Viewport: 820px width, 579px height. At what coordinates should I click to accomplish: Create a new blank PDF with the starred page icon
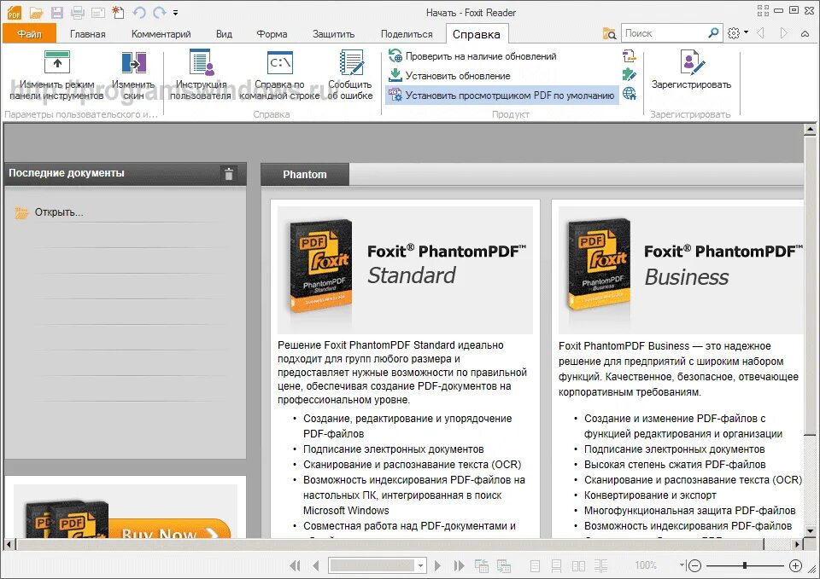(118, 12)
